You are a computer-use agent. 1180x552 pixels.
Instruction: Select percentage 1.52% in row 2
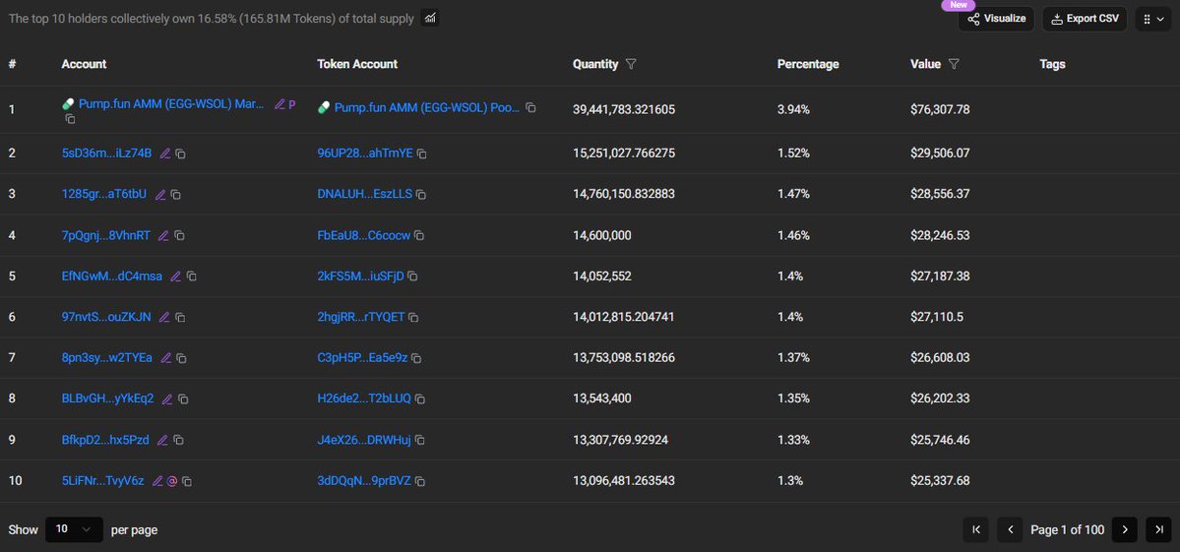coord(793,153)
